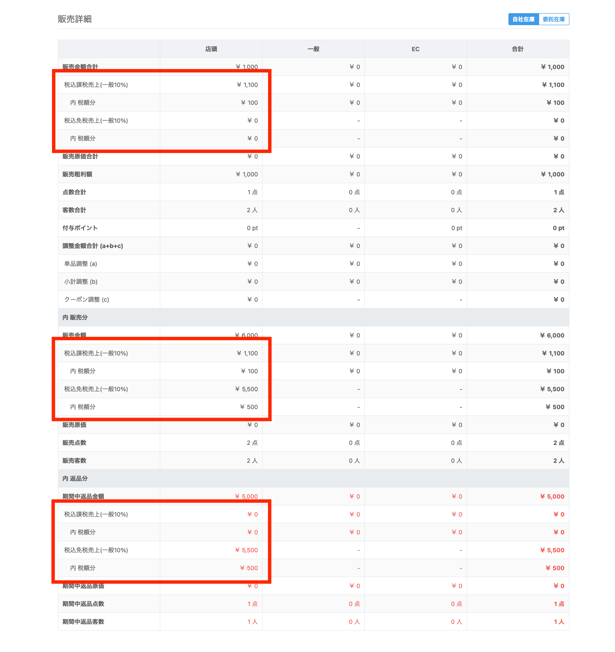Click the 内 返品分 section header
The width and height of the screenshot is (615, 652).
(x=75, y=479)
